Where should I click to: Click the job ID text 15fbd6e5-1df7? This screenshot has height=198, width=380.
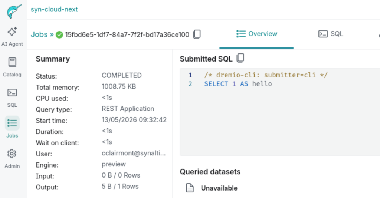[x=127, y=34]
